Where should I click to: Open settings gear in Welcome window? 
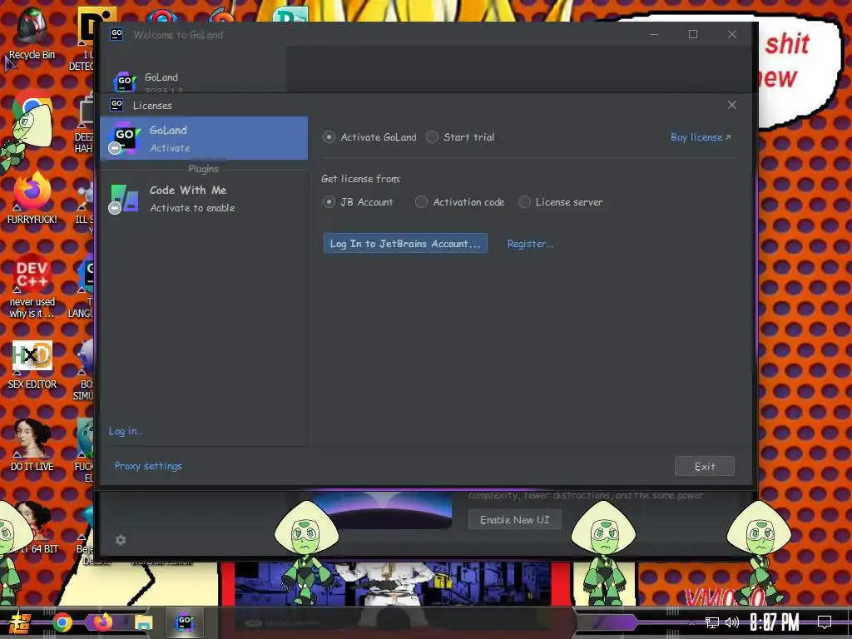pyautogui.click(x=121, y=539)
